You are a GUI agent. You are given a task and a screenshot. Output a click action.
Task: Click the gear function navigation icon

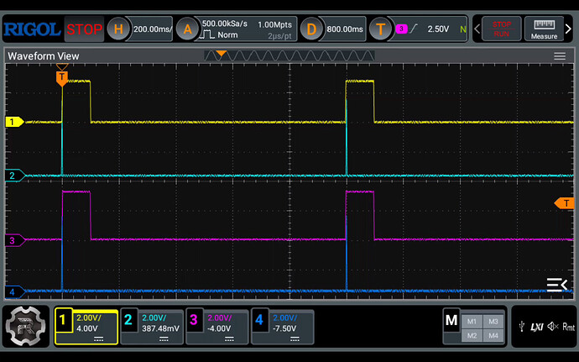[x=26, y=327]
